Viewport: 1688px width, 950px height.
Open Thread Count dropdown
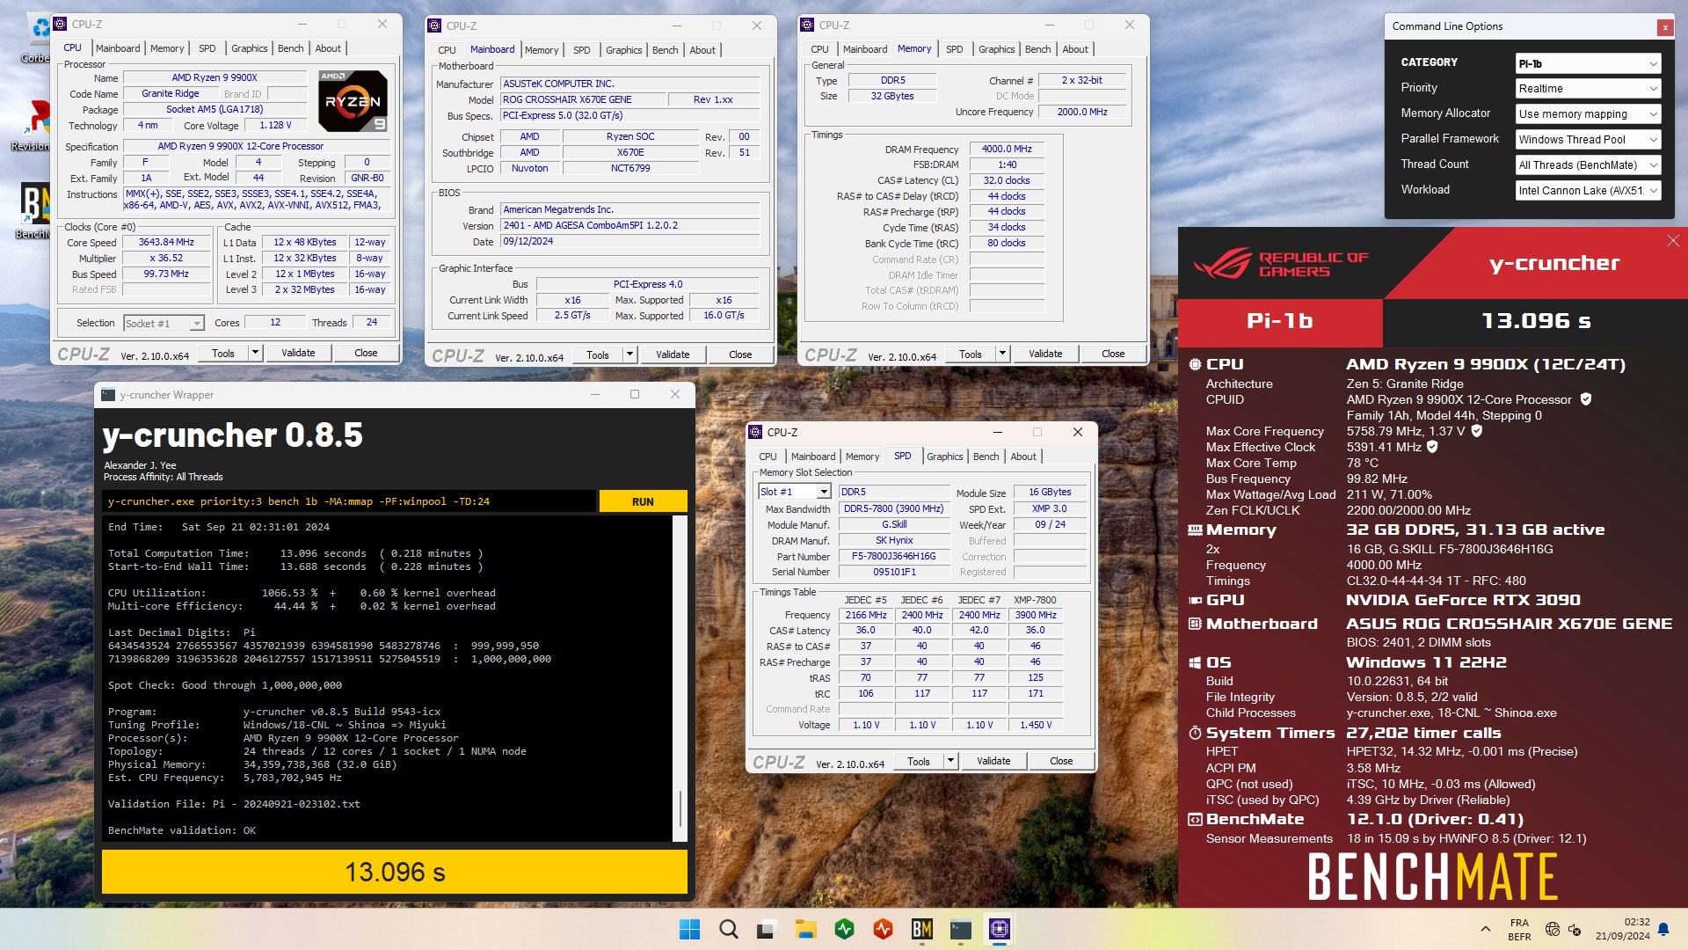coord(1588,165)
